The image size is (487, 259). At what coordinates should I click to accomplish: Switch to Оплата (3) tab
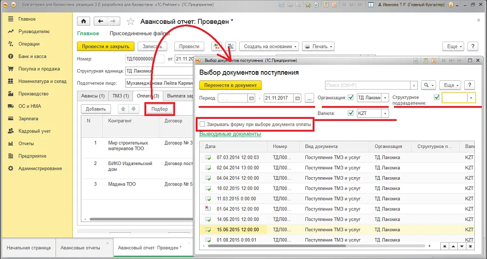[x=148, y=96]
